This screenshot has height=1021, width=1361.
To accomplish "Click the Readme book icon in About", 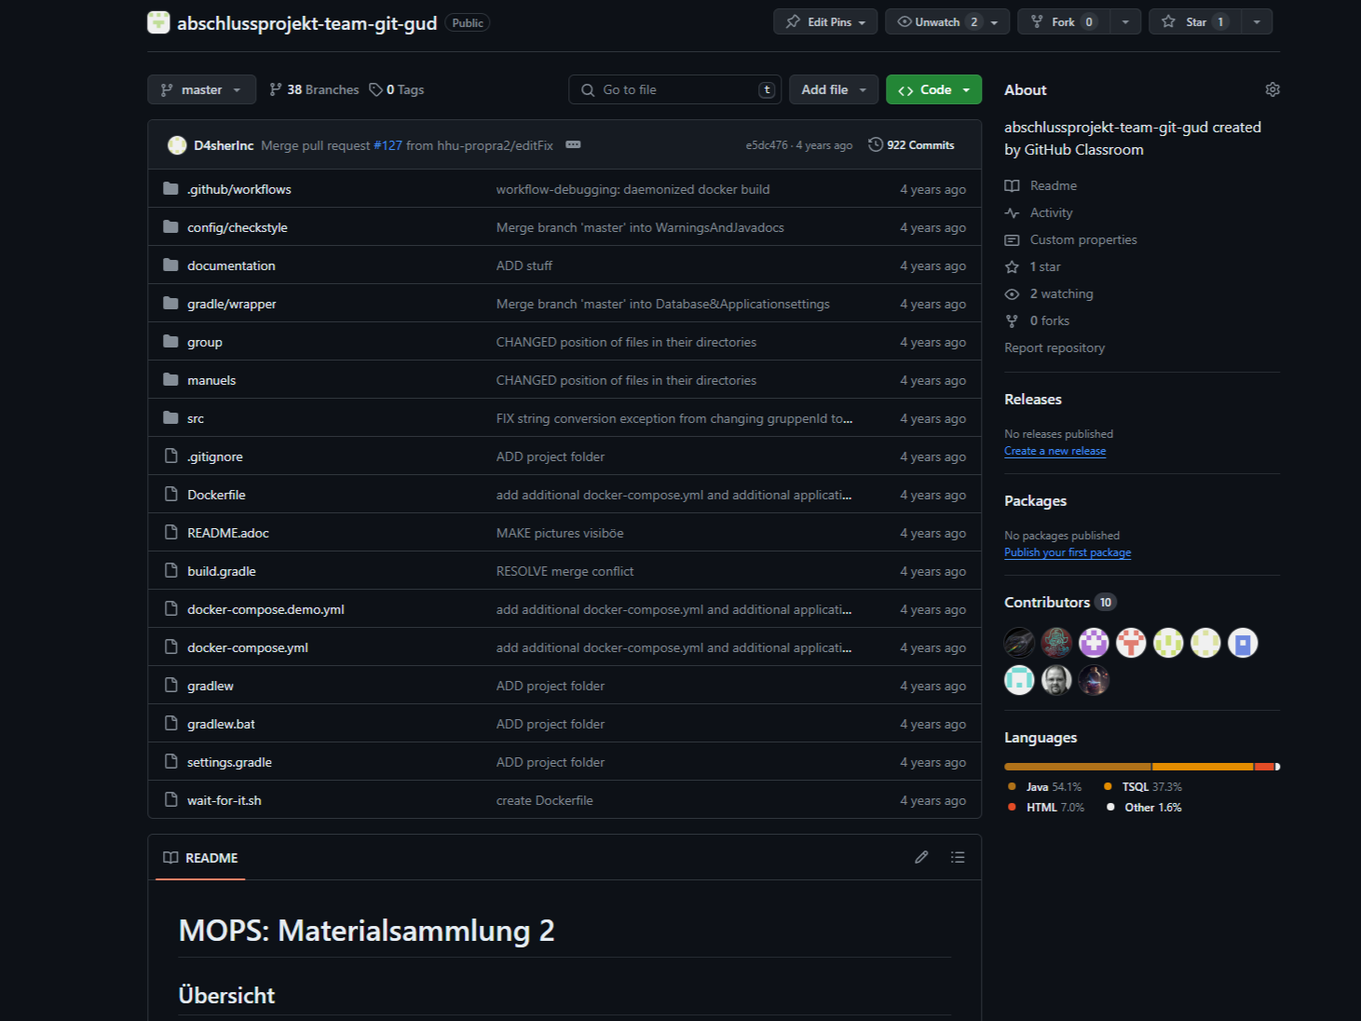I will tap(1012, 185).
